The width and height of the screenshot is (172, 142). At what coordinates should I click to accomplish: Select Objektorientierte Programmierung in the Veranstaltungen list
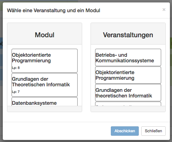click(128, 75)
